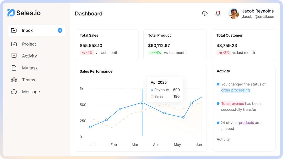Click the My task document icon
The width and height of the screenshot is (283, 159).
click(14, 68)
